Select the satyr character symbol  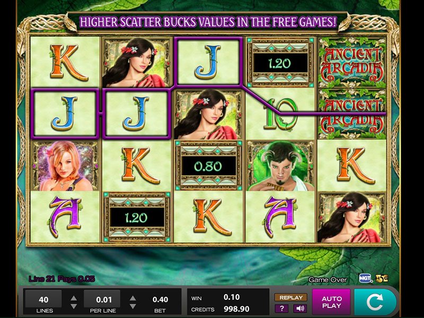(280, 165)
